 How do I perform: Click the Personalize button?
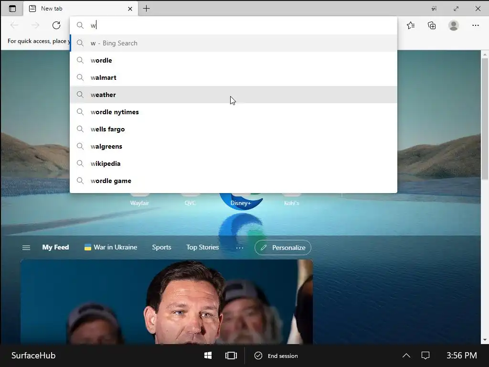point(283,248)
